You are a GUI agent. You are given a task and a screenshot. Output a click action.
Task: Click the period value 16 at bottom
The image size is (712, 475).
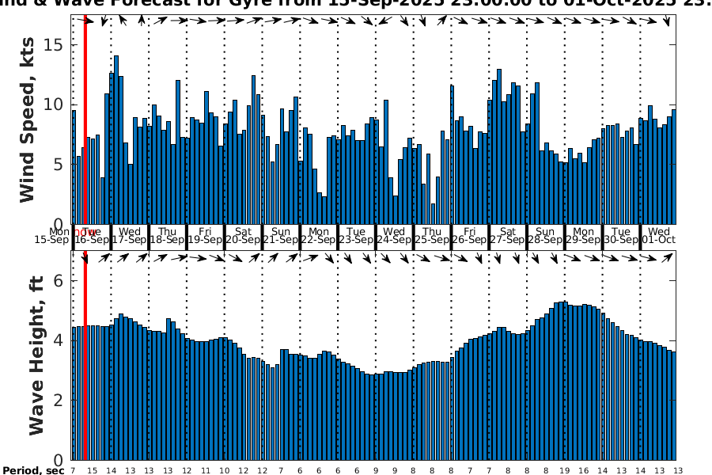click(x=583, y=471)
